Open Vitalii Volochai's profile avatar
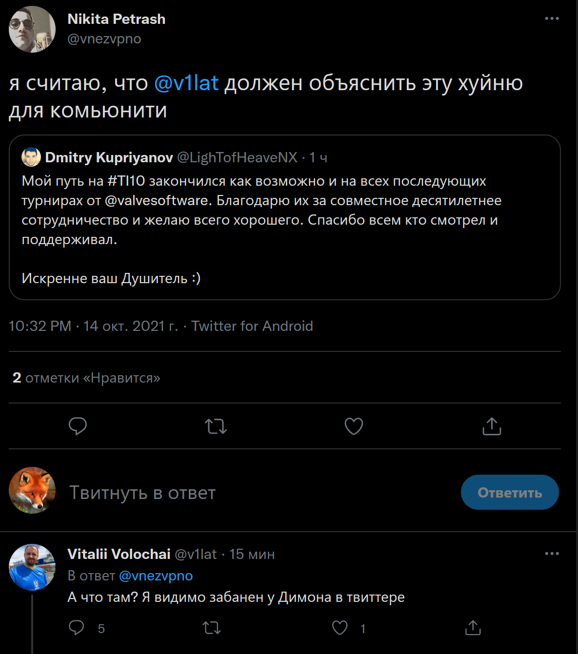 32,567
